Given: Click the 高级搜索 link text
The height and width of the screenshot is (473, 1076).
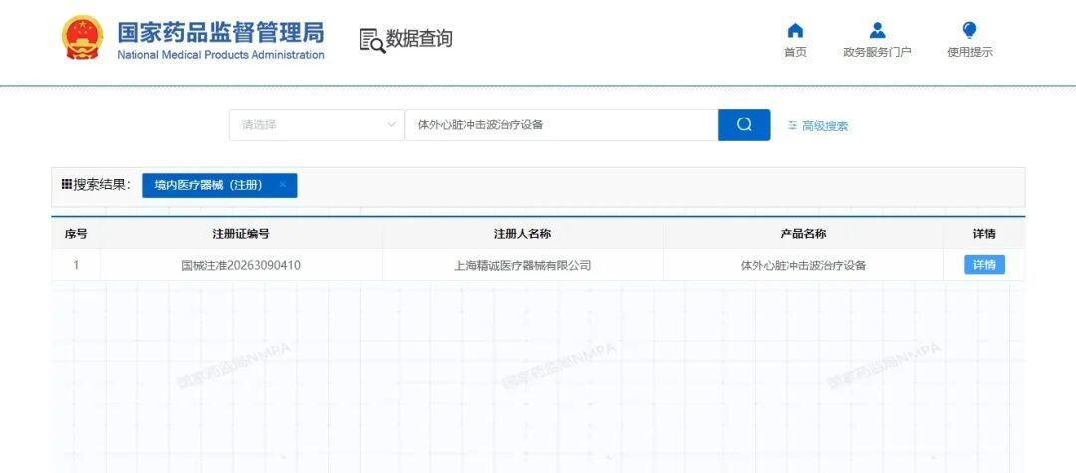Looking at the screenshot, I should click(825, 126).
